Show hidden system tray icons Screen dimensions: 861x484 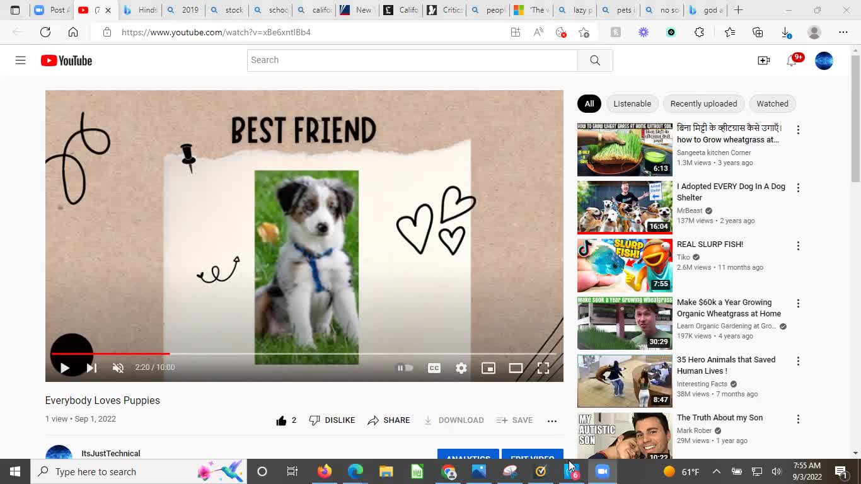click(717, 471)
